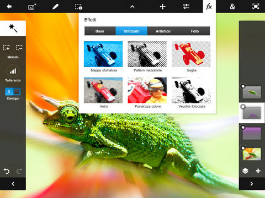Collapse the left tool panel arrow
The width and height of the screenshot is (265, 198).
point(13,184)
